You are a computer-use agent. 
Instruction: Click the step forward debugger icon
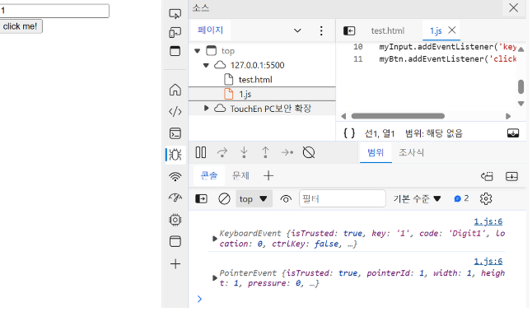[287, 152]
